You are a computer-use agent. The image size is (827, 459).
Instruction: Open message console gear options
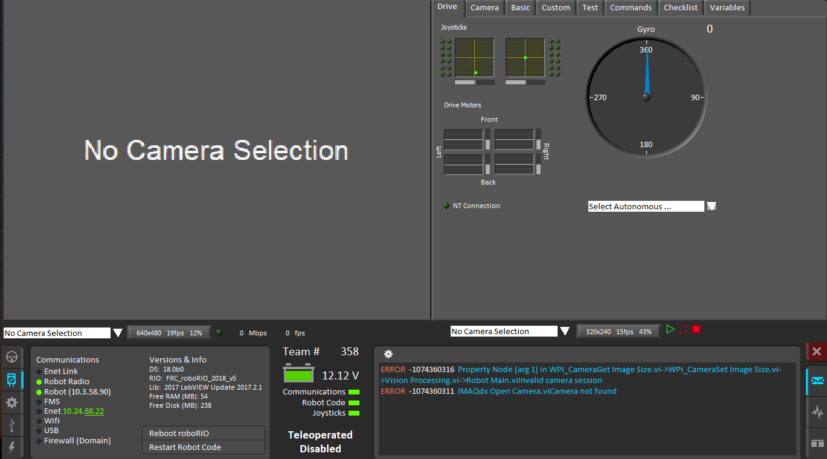coord(388,355)
